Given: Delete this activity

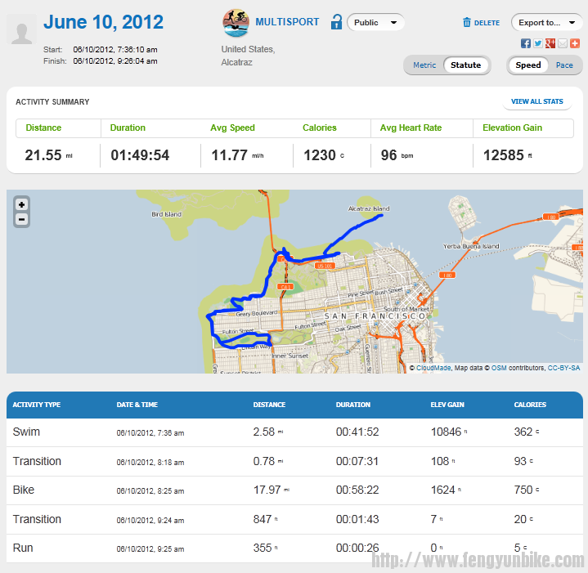Looking at the screenshot, I should 481,23.
